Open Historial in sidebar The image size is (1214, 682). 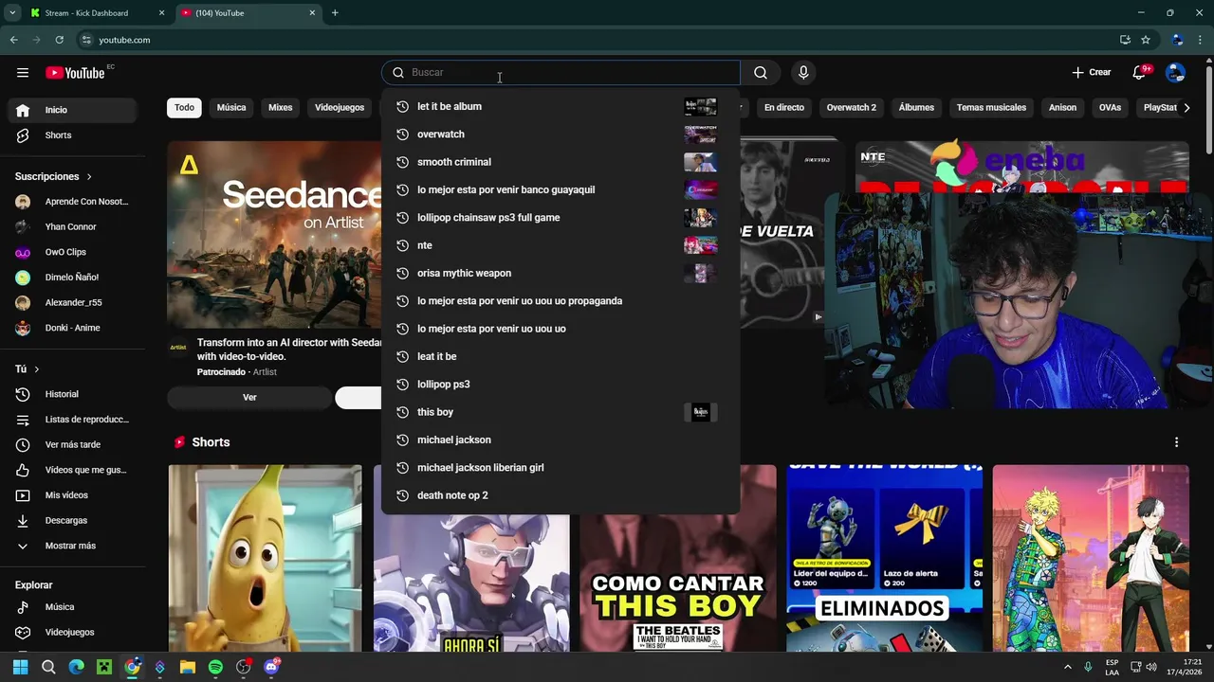pos(74,394)
